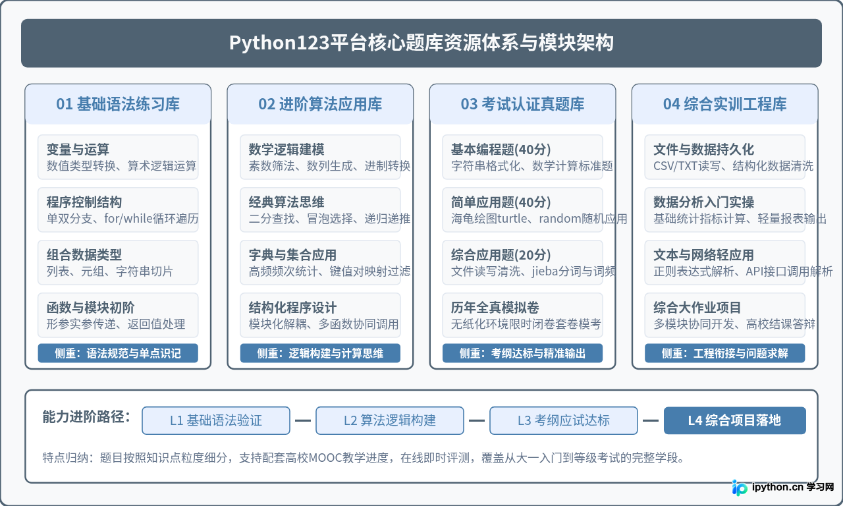
Task: Select the 02 进阶算法应用库 header
Action: tap(320, 104)
